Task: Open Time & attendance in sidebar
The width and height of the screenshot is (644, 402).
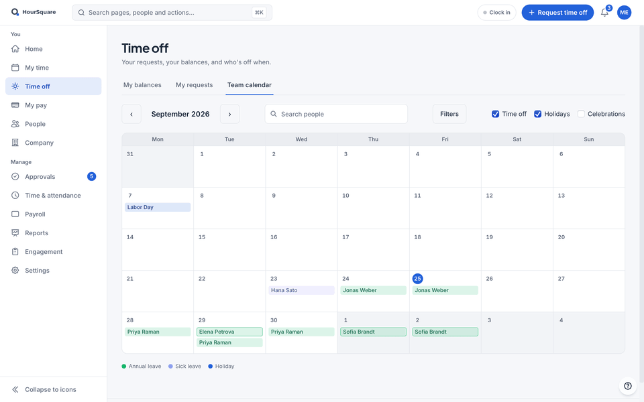Action: coord(54,195)
